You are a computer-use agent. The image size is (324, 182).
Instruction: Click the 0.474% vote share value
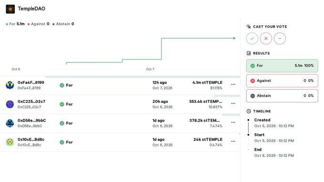coord(216,145)
